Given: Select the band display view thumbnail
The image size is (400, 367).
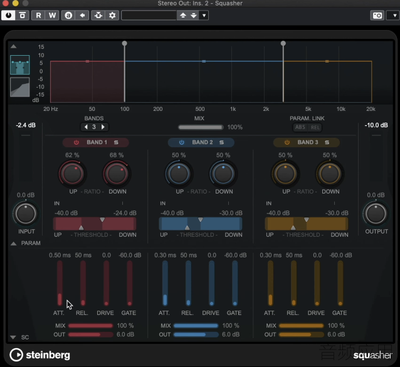Looking at the screenshot, I should pyautogui.click(x=20, y=65).
